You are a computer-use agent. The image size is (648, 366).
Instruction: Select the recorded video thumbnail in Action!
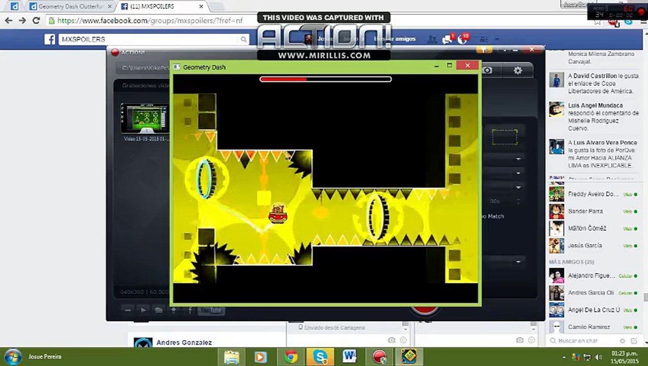point(144,118)
